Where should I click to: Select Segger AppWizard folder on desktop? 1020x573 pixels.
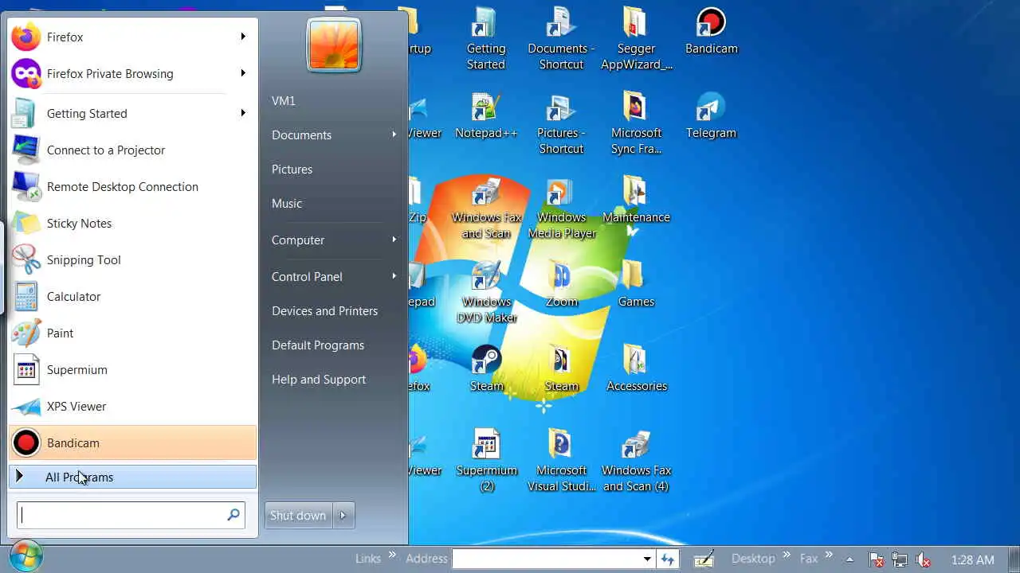636,39
